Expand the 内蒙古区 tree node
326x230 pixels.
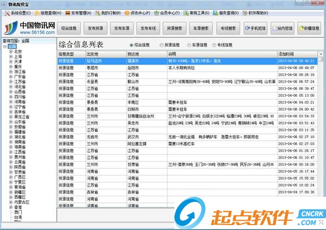pos(11,202)
